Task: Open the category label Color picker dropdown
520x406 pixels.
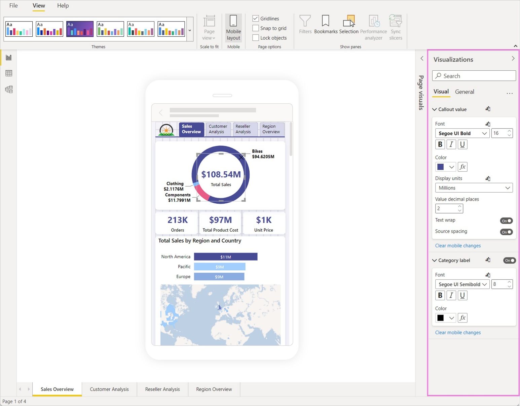Action: [451, 318]
